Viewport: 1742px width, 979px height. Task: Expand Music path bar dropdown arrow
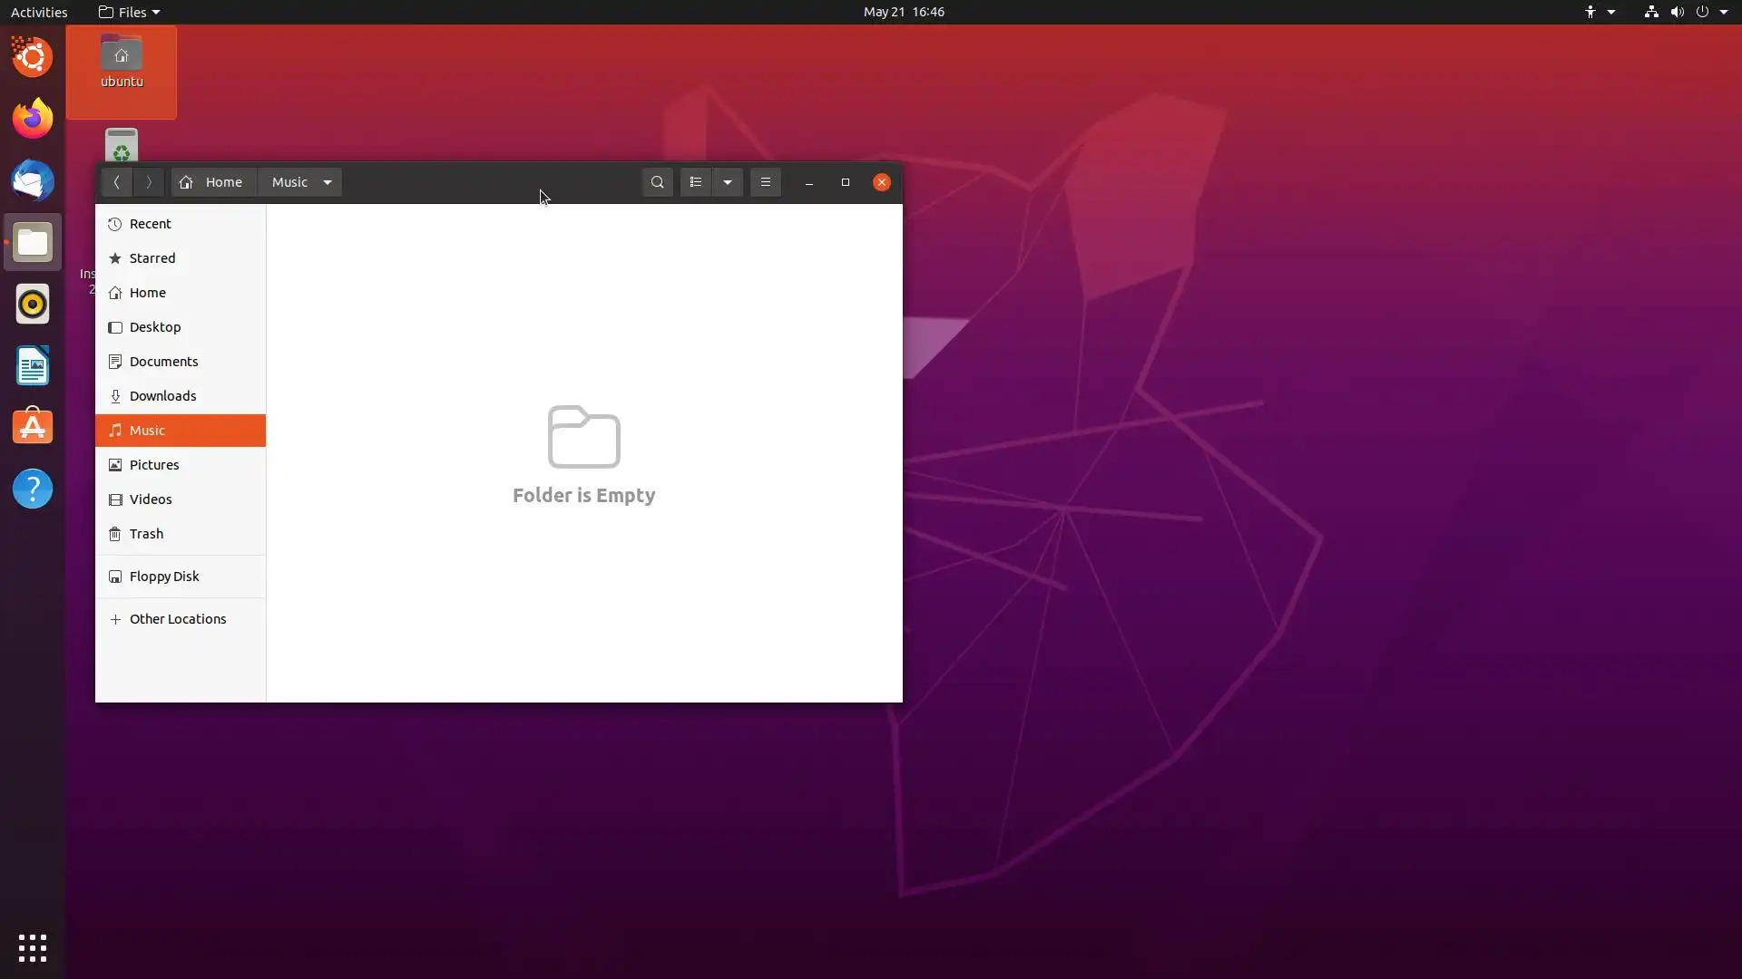(328, 182)
